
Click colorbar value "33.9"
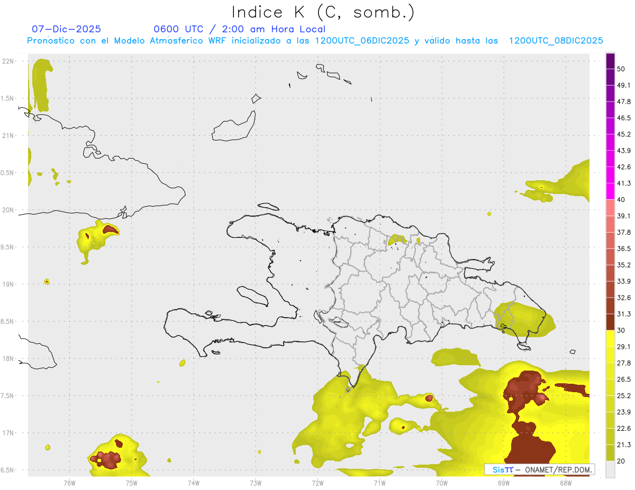624,281
